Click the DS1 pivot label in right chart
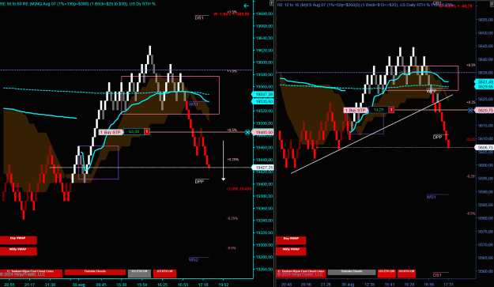Viewport: 494px width, 287px height. (x=437, y=275)
